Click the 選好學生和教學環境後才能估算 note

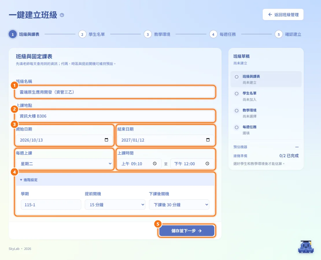coord(259,164)
